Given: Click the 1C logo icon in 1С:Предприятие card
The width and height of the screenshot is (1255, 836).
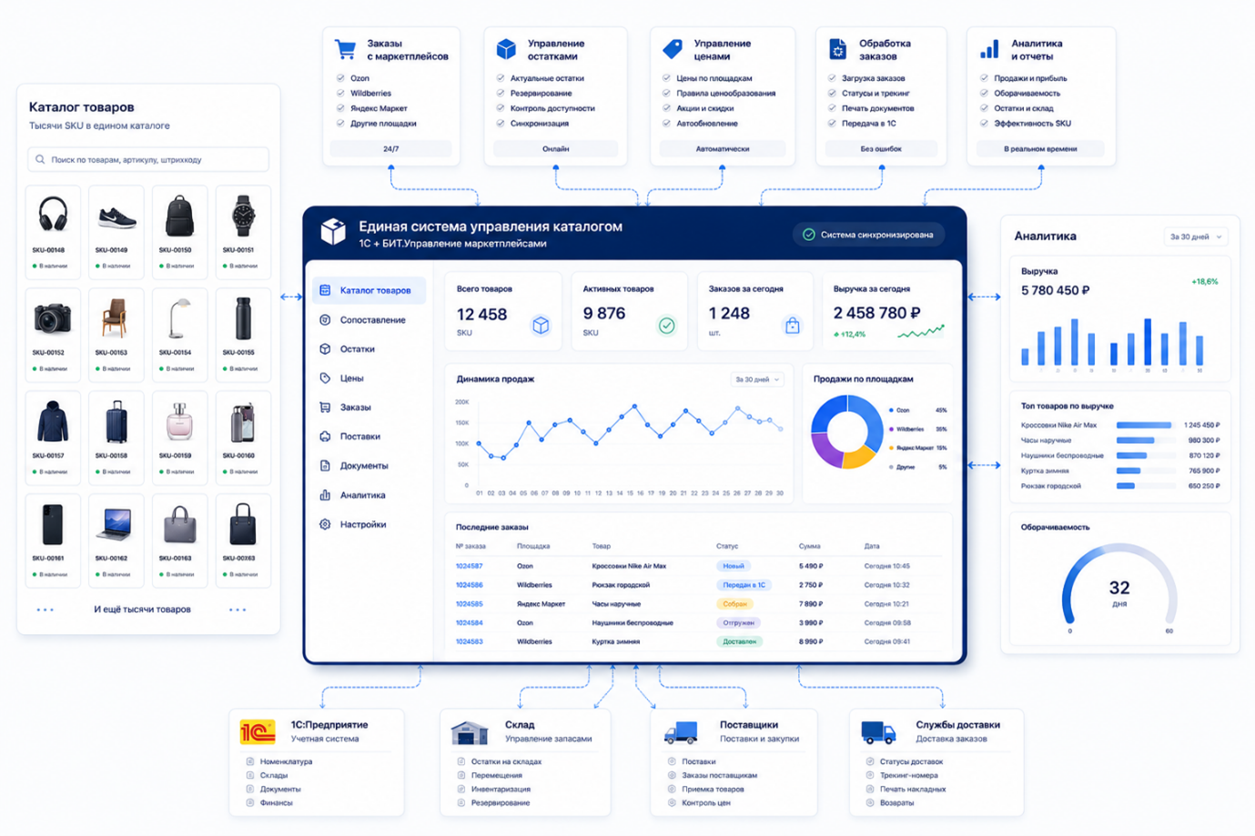Looking at the screenshot, I should [x=258, y=731].
